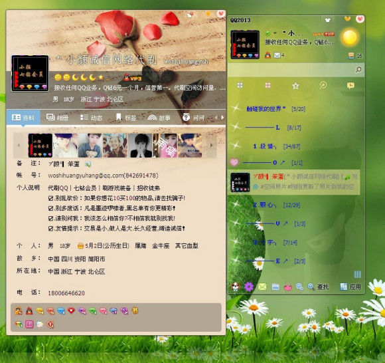The image size is (385, 363).
Task: Click the red hexagon T badge icon
Action: pyautogui.click(x=50, y=324)
